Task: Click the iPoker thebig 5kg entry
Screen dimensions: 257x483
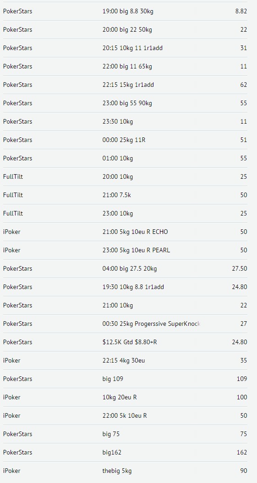Action: (125, 471)
